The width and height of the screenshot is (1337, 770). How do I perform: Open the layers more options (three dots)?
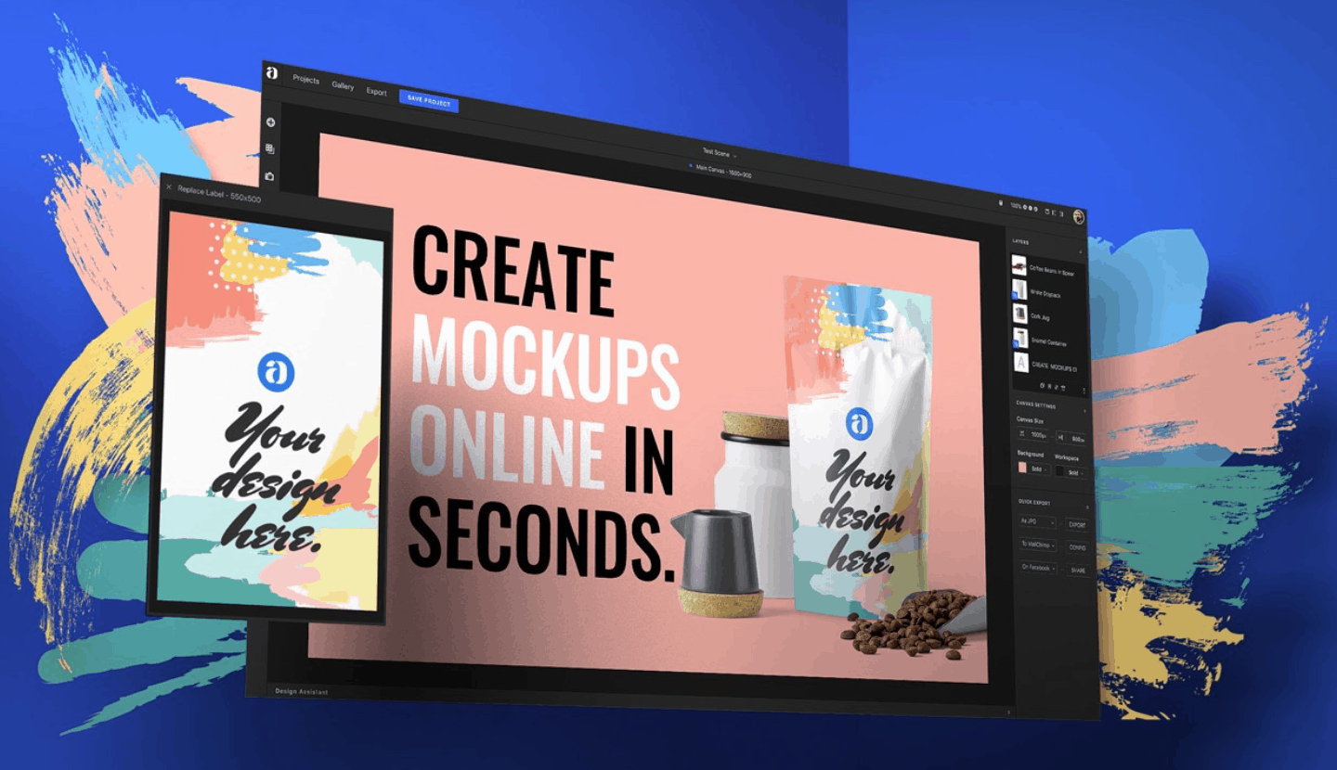pyautogui.click(x=1084, y=391)
